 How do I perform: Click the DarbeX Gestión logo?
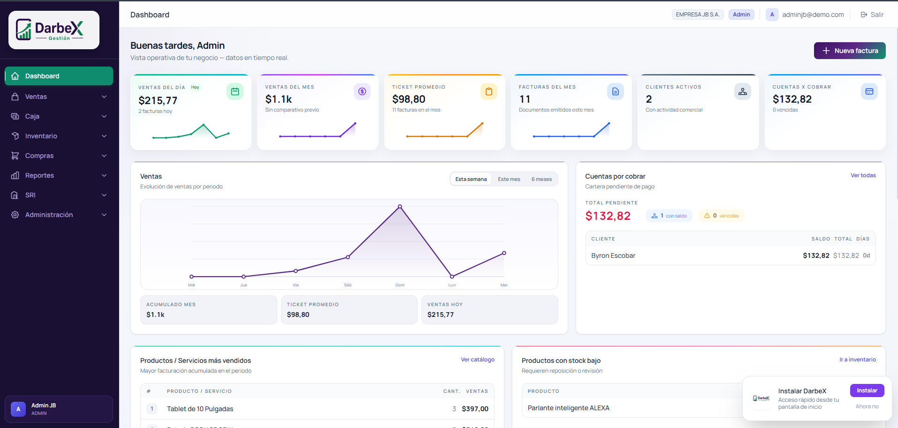tap(54, 30)
